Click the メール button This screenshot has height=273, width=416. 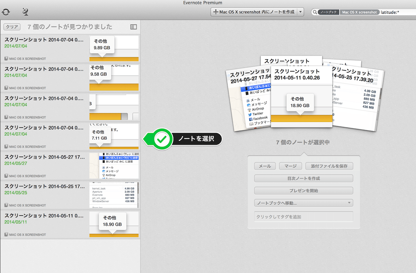(265, 166)
